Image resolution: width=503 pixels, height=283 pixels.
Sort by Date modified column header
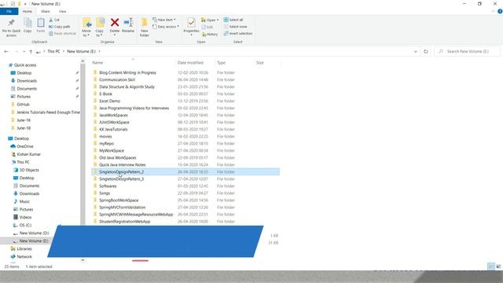(x=190, y=63)
